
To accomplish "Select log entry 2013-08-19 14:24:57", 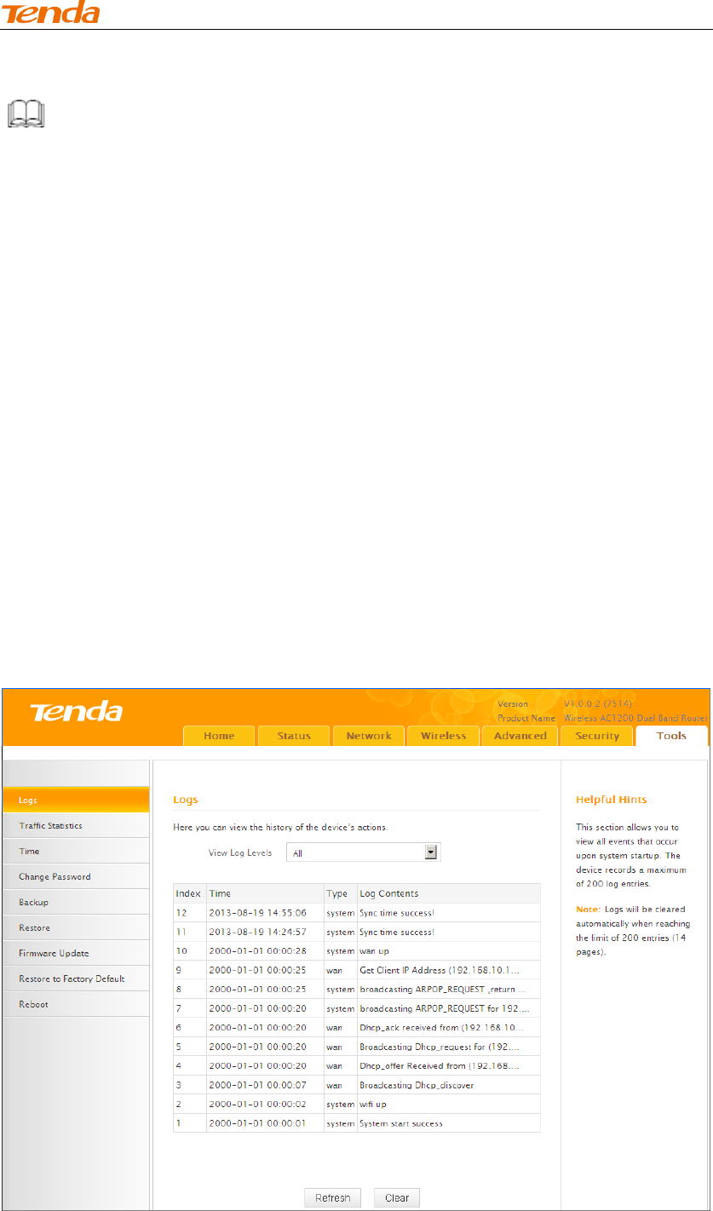I will click(357, 933).
